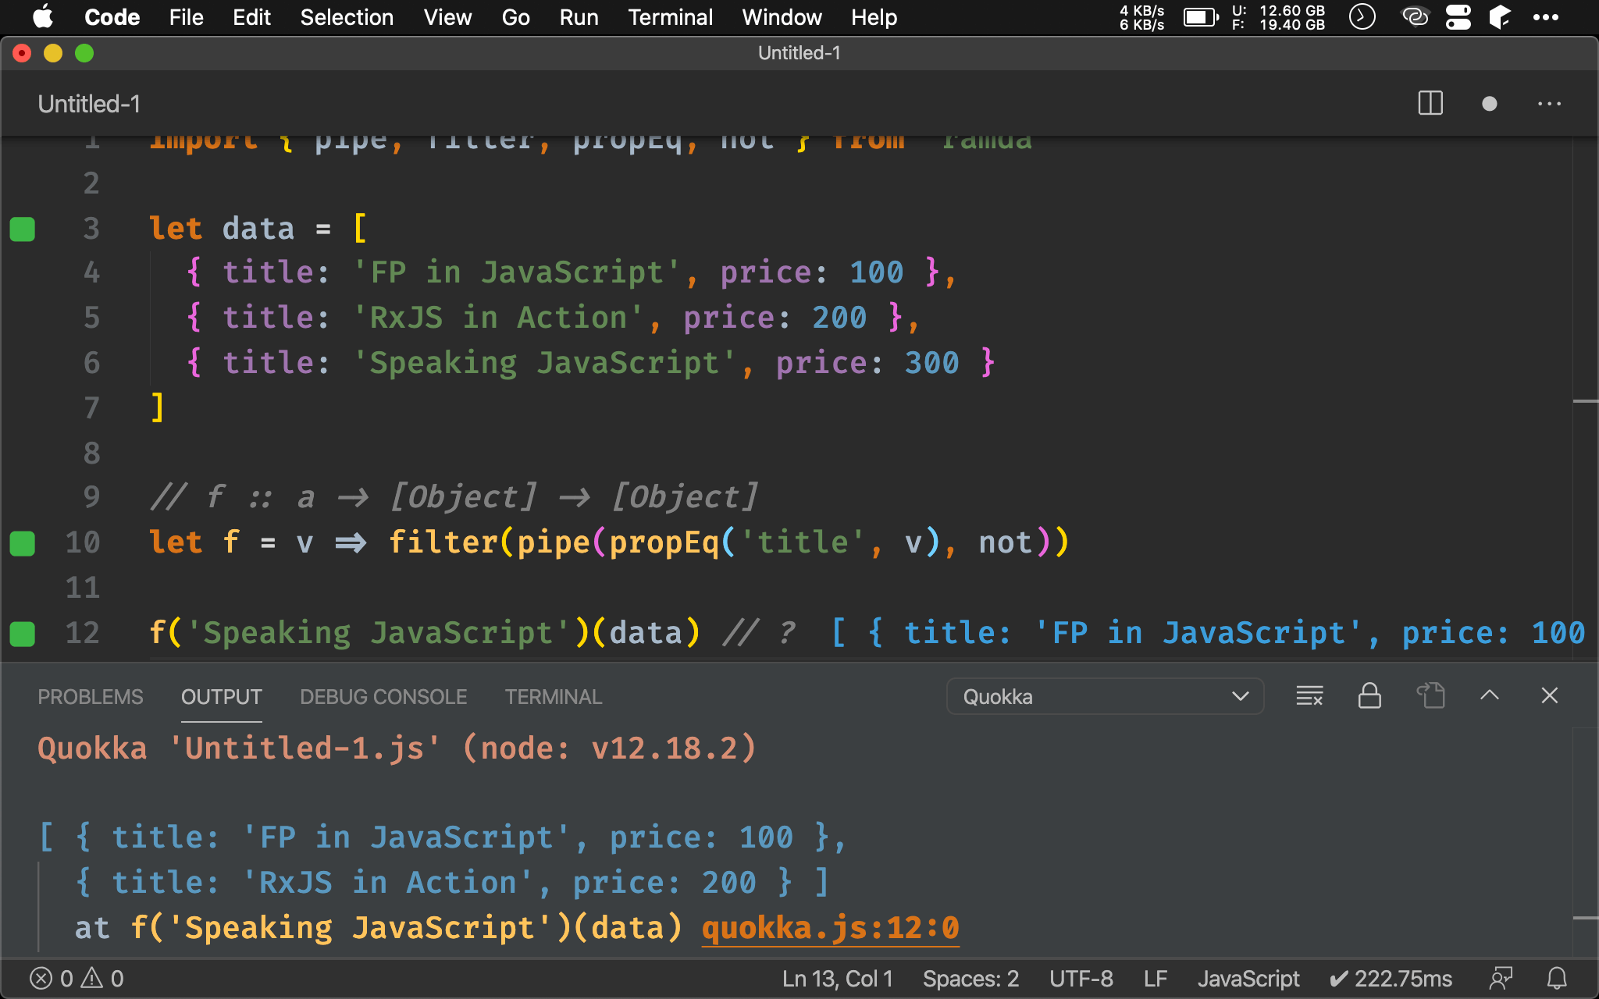Change the LF end-of-line sequence

tap(1156, 979)
